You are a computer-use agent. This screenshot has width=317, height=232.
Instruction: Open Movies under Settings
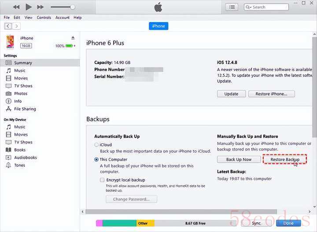21,78
